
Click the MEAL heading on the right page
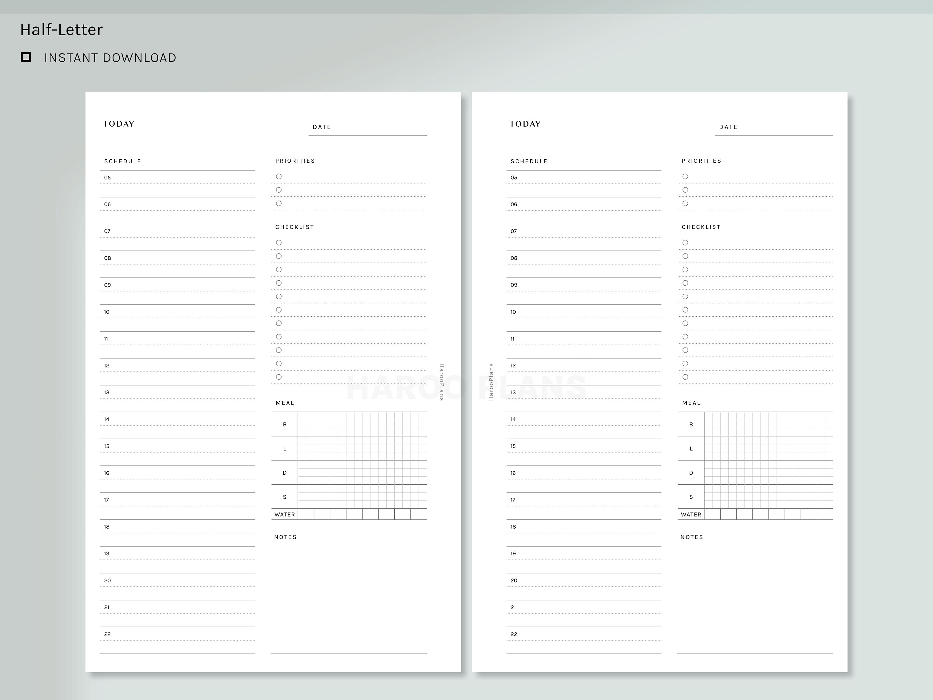coord(691,403)
